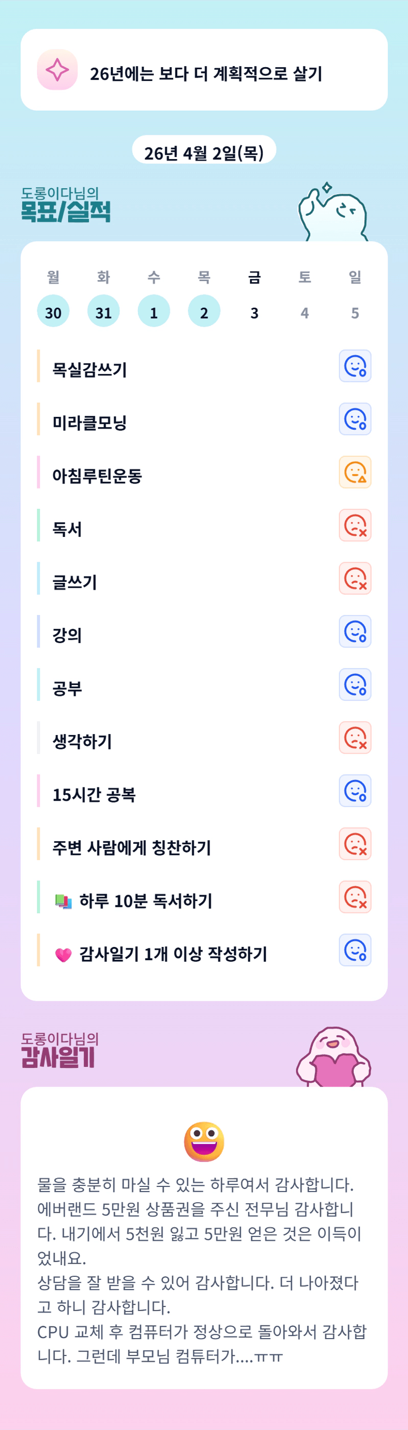The image size is (408, 1430).
Task: Click the 공부 goal row label
Action: click(67, 689)
